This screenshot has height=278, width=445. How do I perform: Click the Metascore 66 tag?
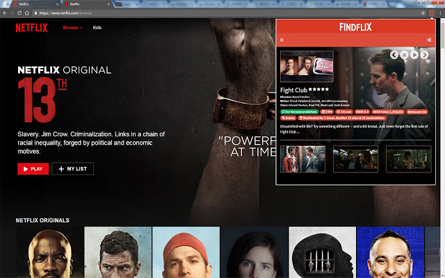point(417,112)
